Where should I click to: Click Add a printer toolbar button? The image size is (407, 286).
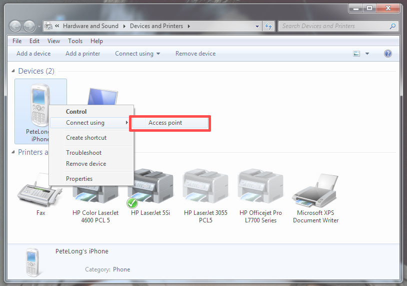(83, 54)
